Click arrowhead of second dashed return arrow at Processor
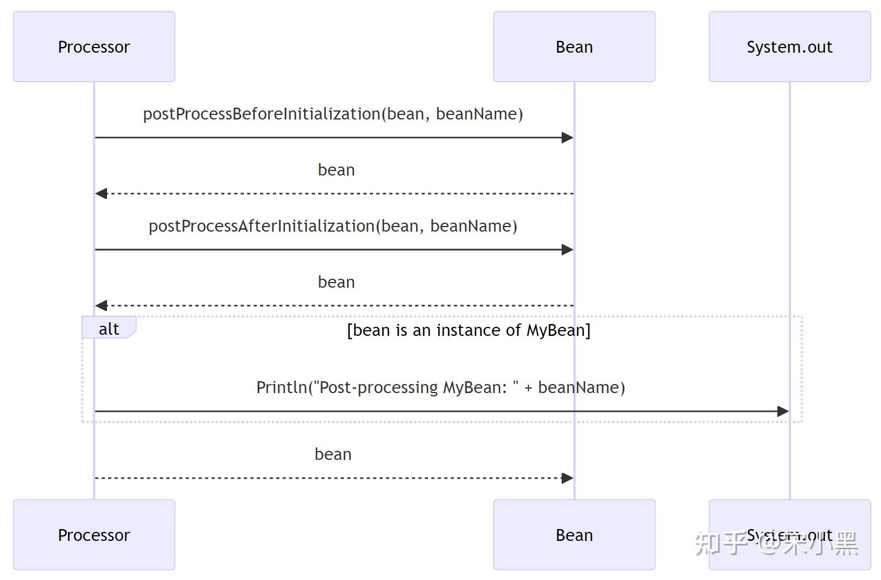Screen dimensions: 881x580 click(101, 306)
